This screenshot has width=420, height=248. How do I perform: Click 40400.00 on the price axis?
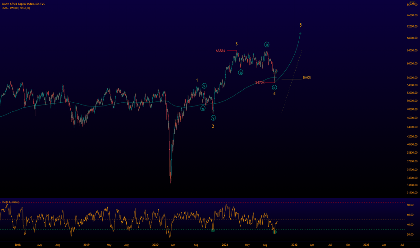point(412,144)
